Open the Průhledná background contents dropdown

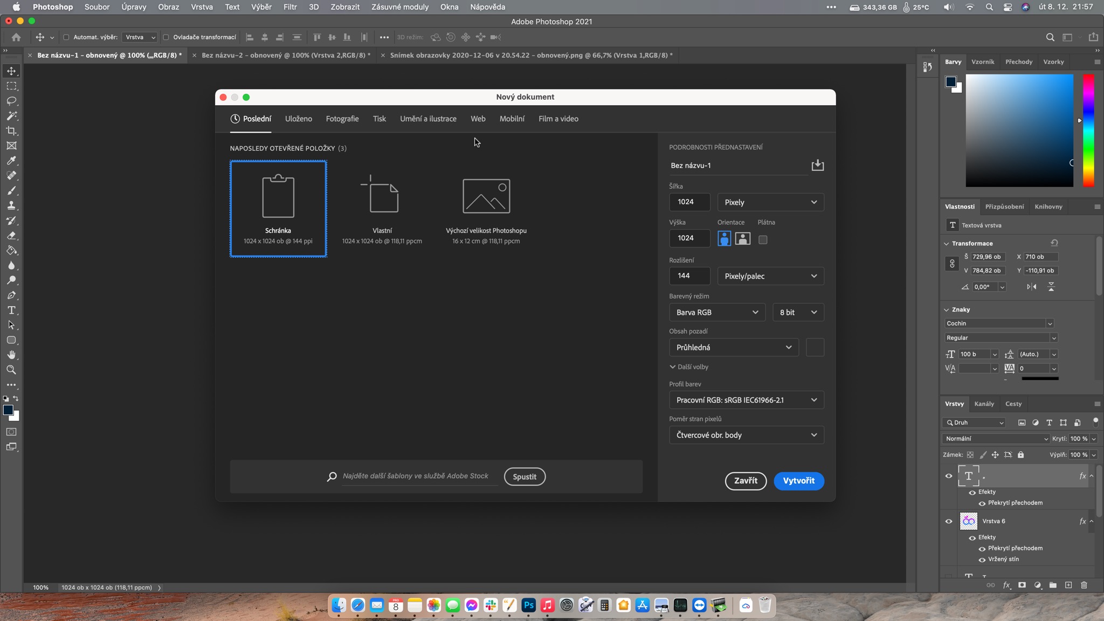(733, 347)
